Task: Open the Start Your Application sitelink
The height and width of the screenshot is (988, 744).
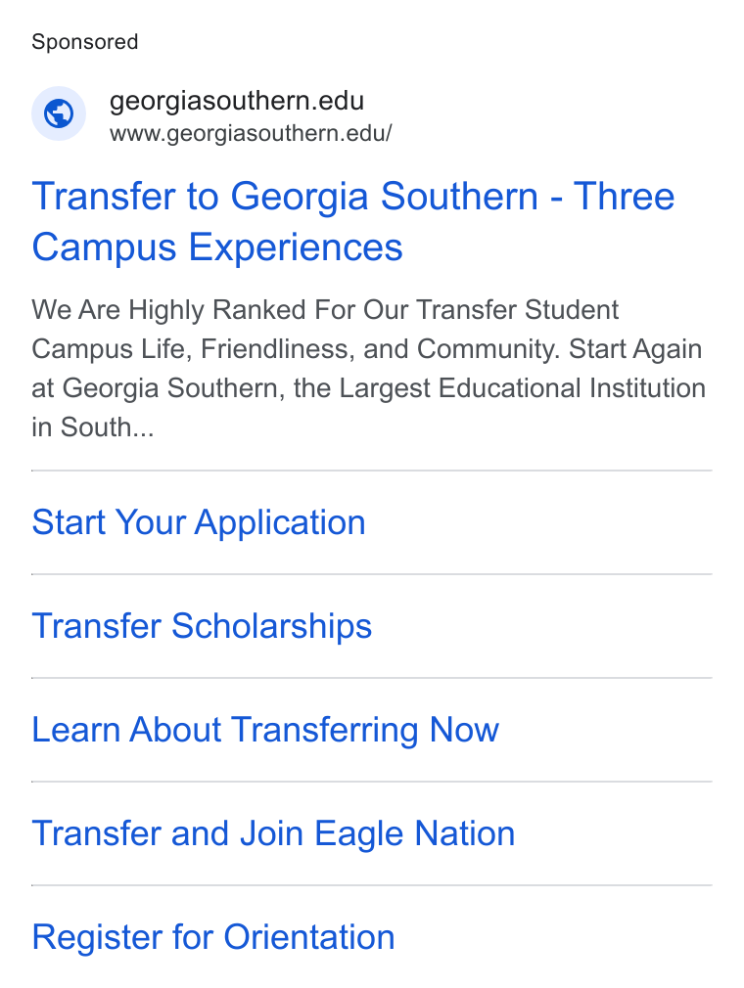Action: click(x=199, y=522)
